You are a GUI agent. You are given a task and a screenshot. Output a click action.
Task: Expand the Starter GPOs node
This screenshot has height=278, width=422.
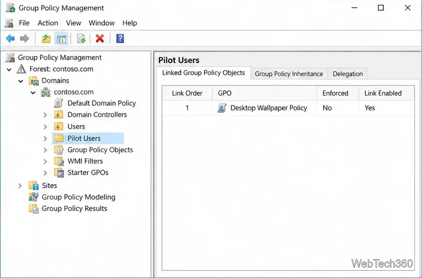pyautogui.click(x=45, y=173)
